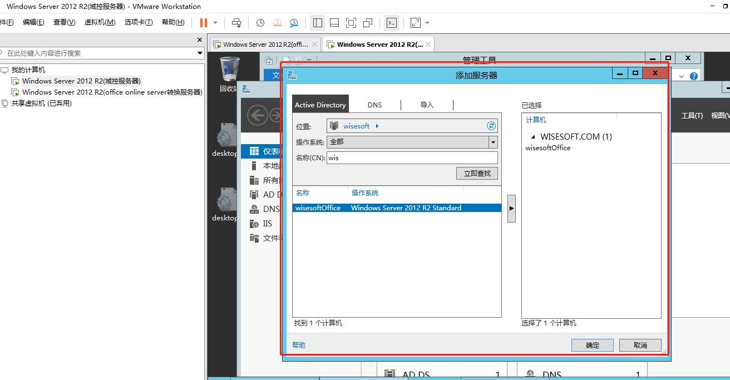Click the 计算机 column header in selected list
The image size is (730, 380).
coord(536,120)
